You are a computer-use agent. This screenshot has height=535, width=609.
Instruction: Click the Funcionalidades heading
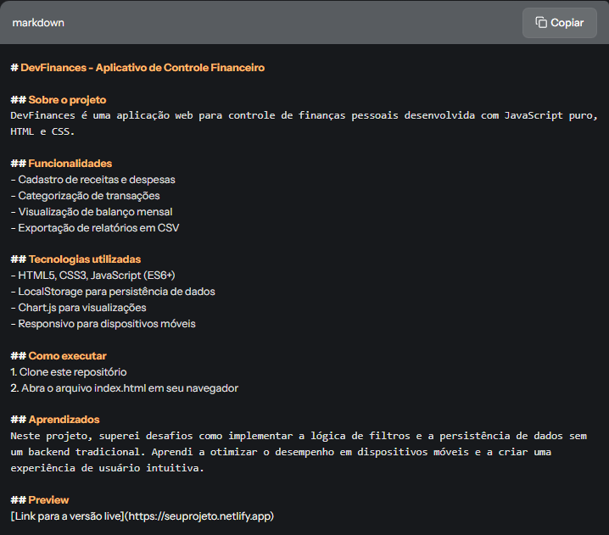(x=70, y=164)
